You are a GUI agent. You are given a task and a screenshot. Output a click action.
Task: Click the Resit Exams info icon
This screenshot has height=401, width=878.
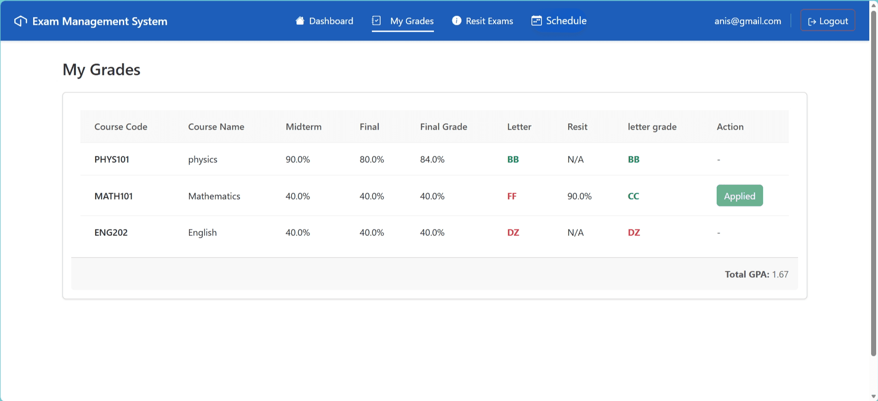click(456, 21)
